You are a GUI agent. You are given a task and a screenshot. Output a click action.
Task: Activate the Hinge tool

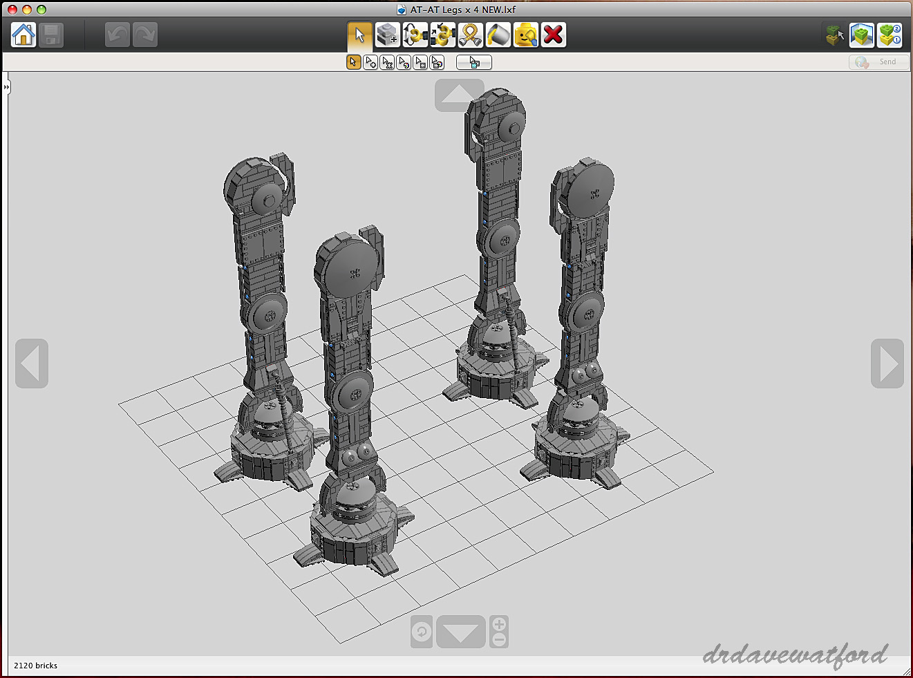(x=415, y=35)
